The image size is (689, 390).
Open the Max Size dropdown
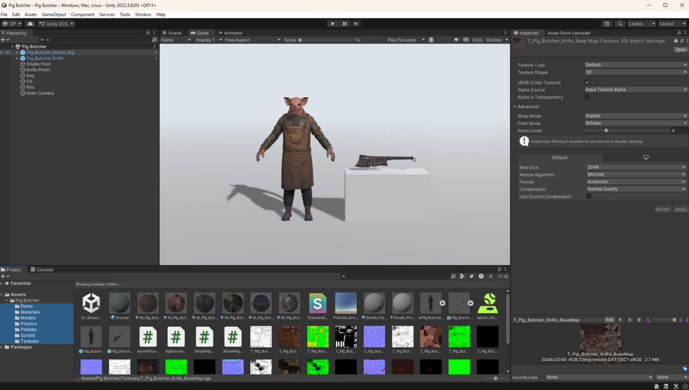pyautogui.click(x=636, y=167)
